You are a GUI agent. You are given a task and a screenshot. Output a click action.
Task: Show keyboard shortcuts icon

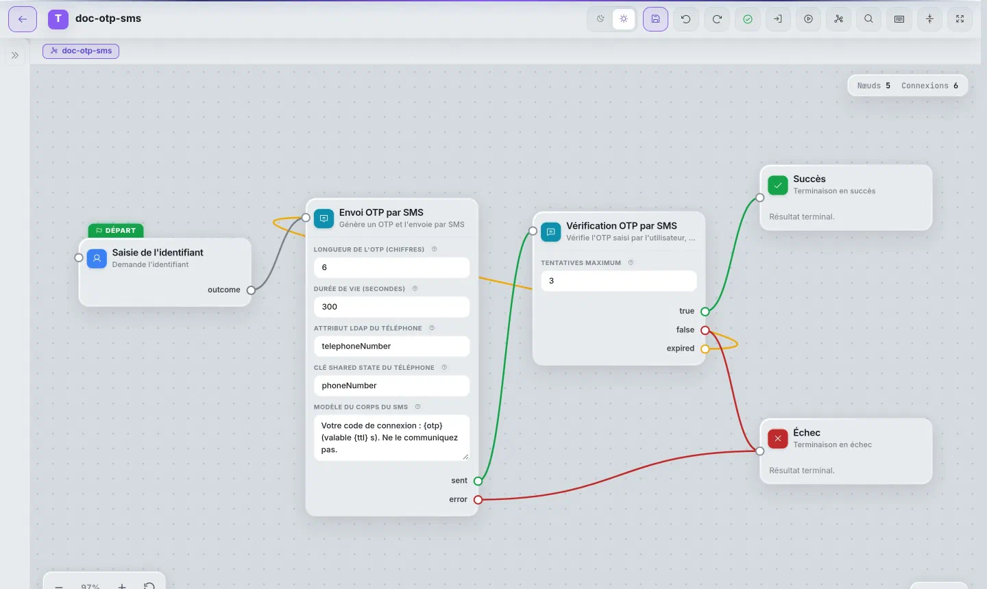(x=899, y=19)
